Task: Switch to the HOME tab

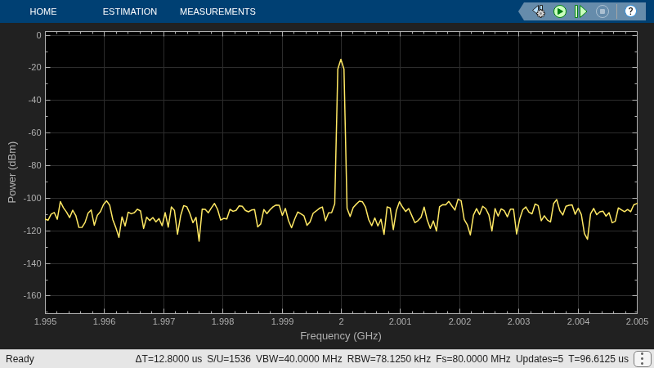Action: (43, 11)
